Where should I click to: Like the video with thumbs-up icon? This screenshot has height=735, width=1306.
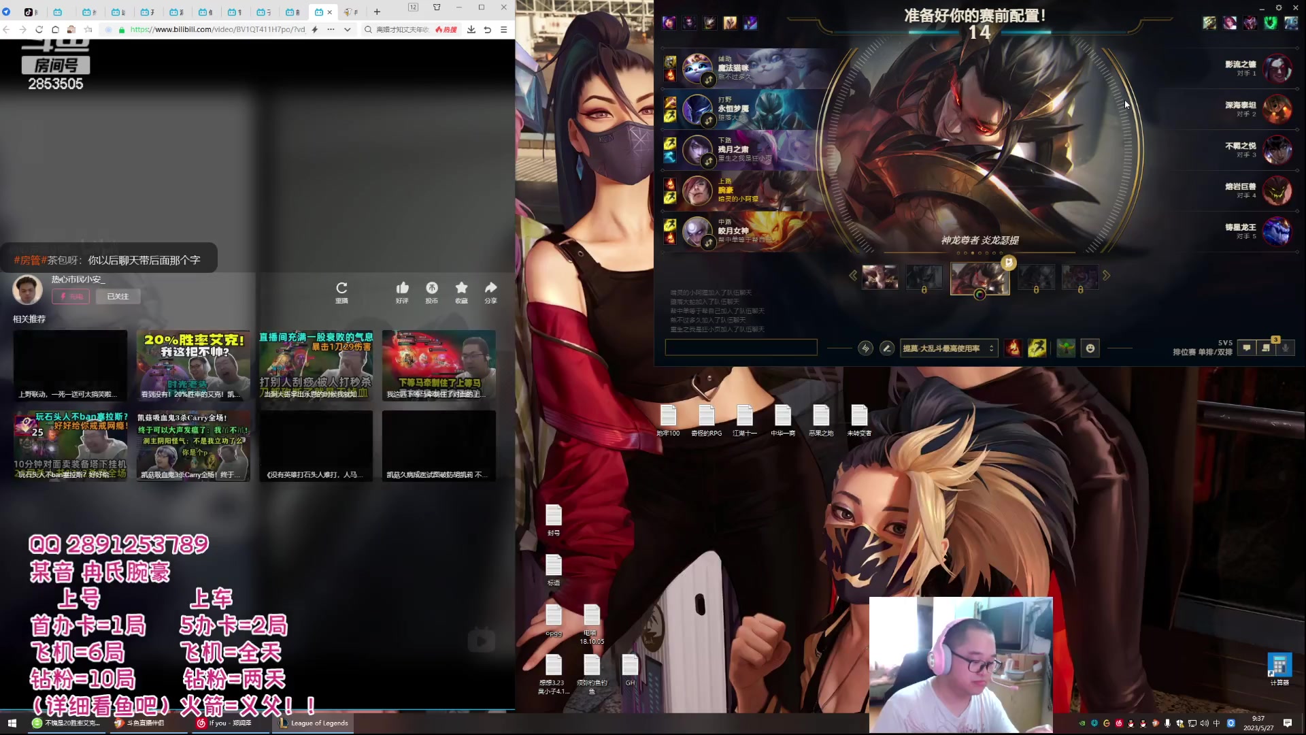[x=402, y=291]
